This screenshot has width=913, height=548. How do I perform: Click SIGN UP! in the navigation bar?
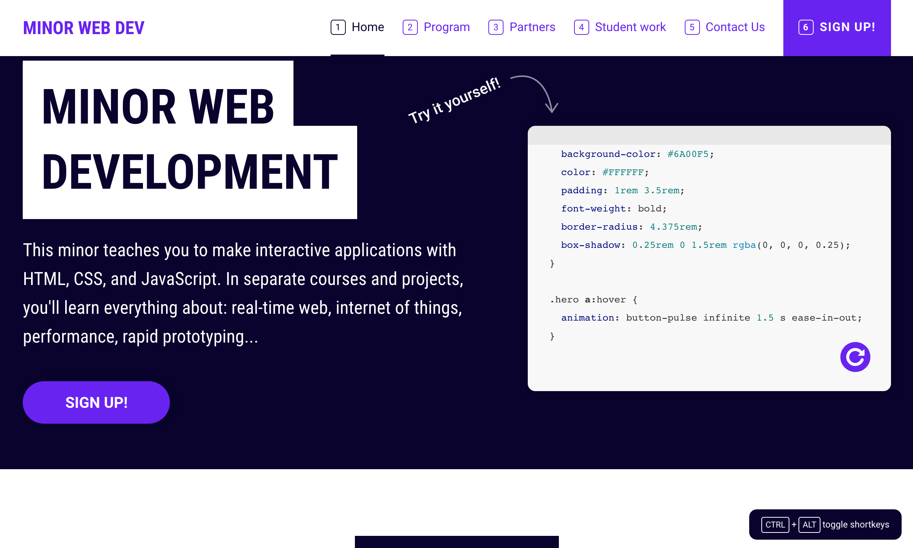(x=847, y=27)
